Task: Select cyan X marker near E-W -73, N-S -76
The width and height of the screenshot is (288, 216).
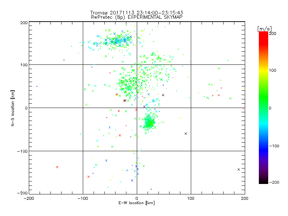Action: (97, 141)
